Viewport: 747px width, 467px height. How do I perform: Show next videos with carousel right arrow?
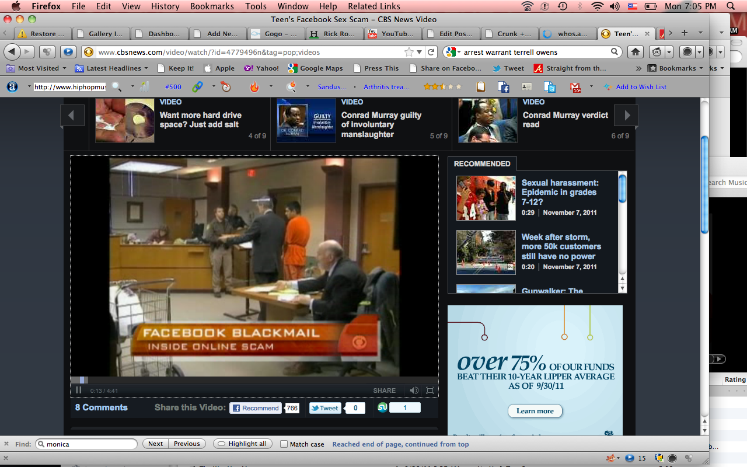[627, 115]
